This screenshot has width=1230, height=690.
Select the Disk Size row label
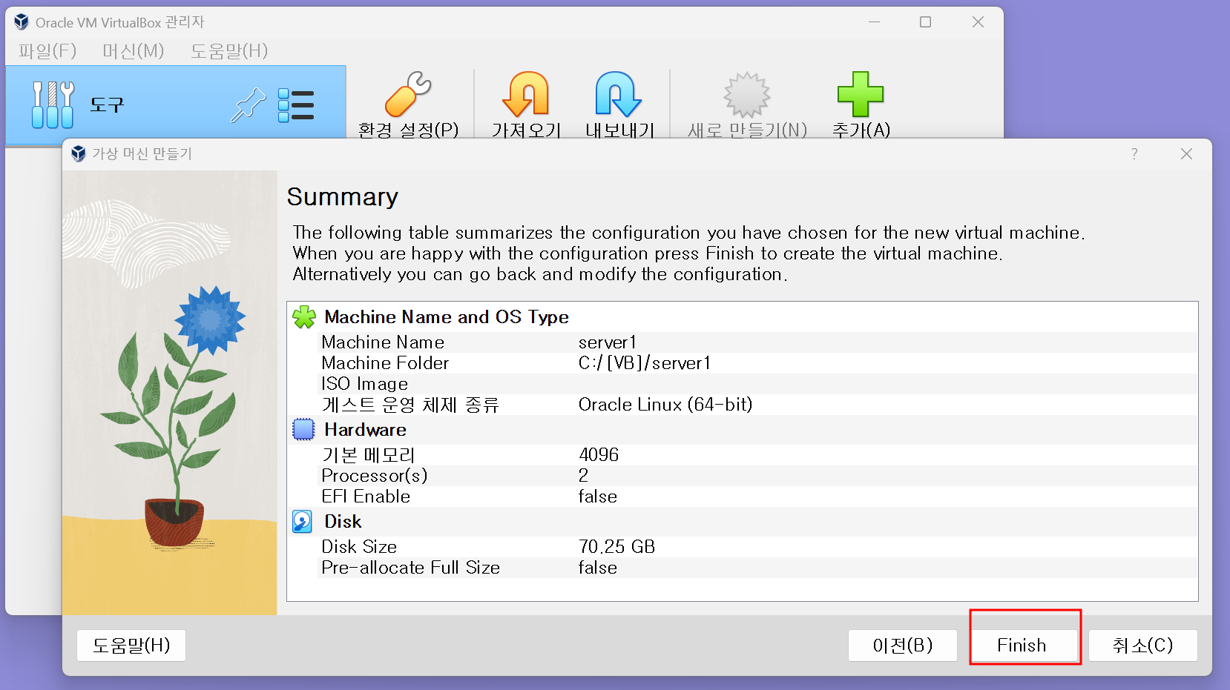(x=359, y=547)
